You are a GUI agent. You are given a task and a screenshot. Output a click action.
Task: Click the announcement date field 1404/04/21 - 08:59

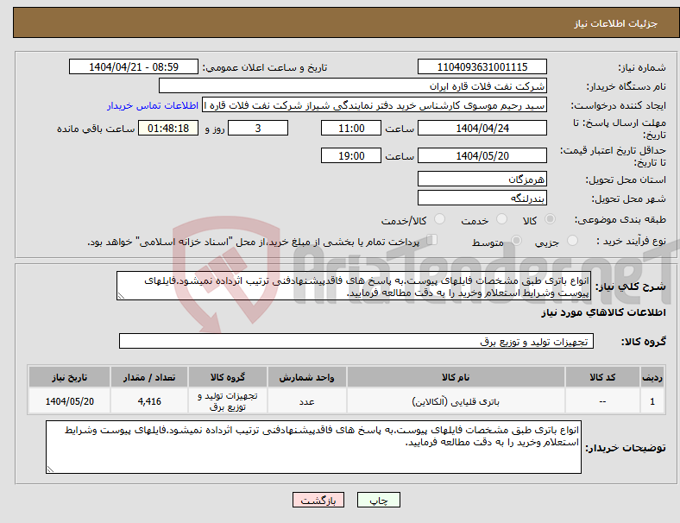coord(134,66)
